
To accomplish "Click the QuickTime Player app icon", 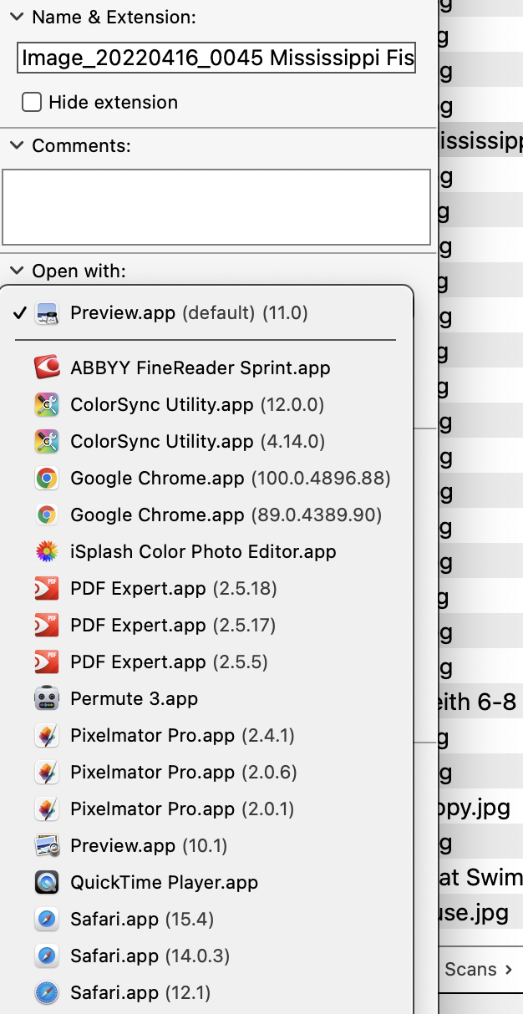I will point(47,882).
